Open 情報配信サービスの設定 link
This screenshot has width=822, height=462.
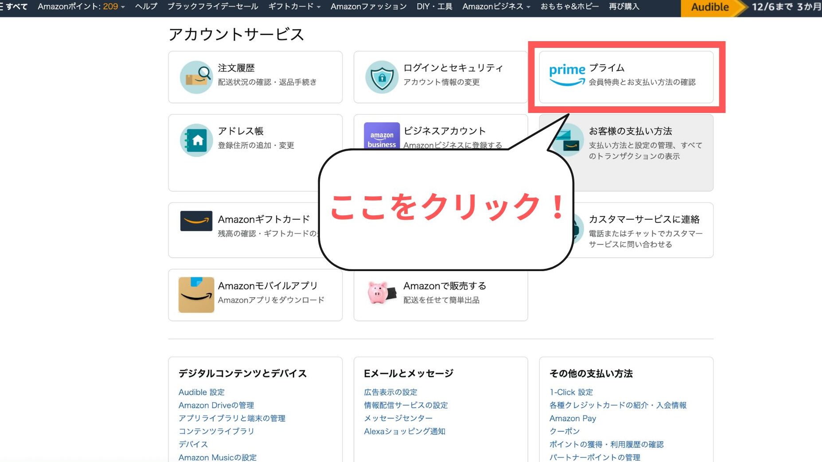point(406,405)
